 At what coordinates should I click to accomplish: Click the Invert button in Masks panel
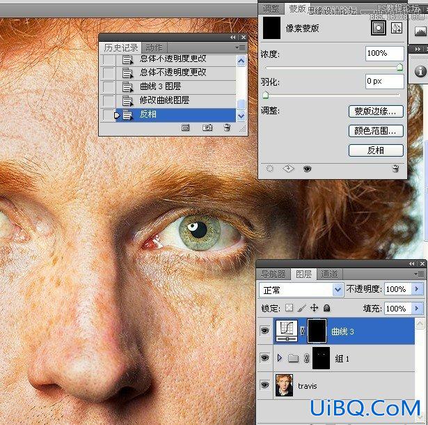click(376, 150)
